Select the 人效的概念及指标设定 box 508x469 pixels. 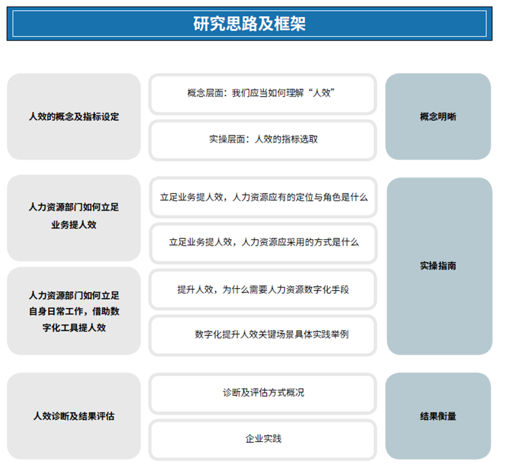[74, 116]
